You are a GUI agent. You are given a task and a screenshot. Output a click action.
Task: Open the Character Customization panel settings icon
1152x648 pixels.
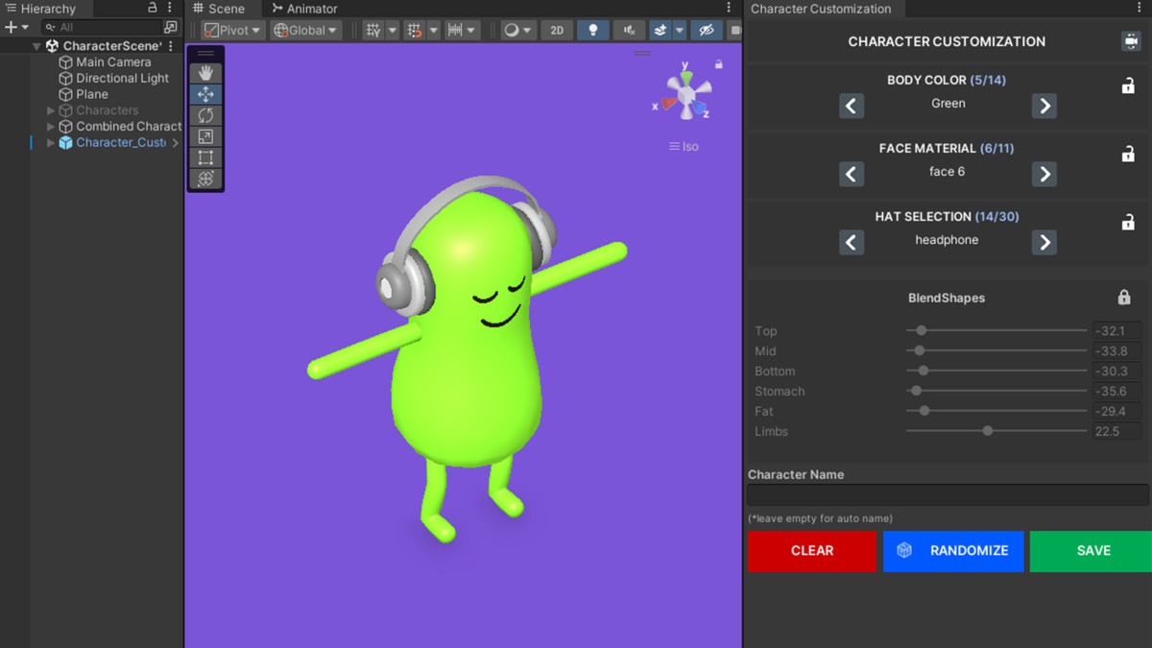(x=1131, y=41)
